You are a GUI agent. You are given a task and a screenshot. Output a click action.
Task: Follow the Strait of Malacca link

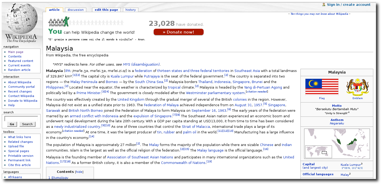click(x=196, y=126)
